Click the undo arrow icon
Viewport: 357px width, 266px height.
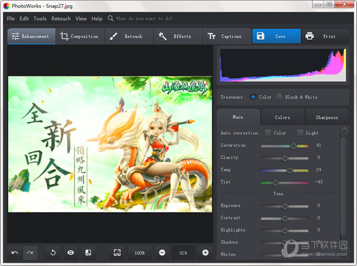tap(15, 252)
